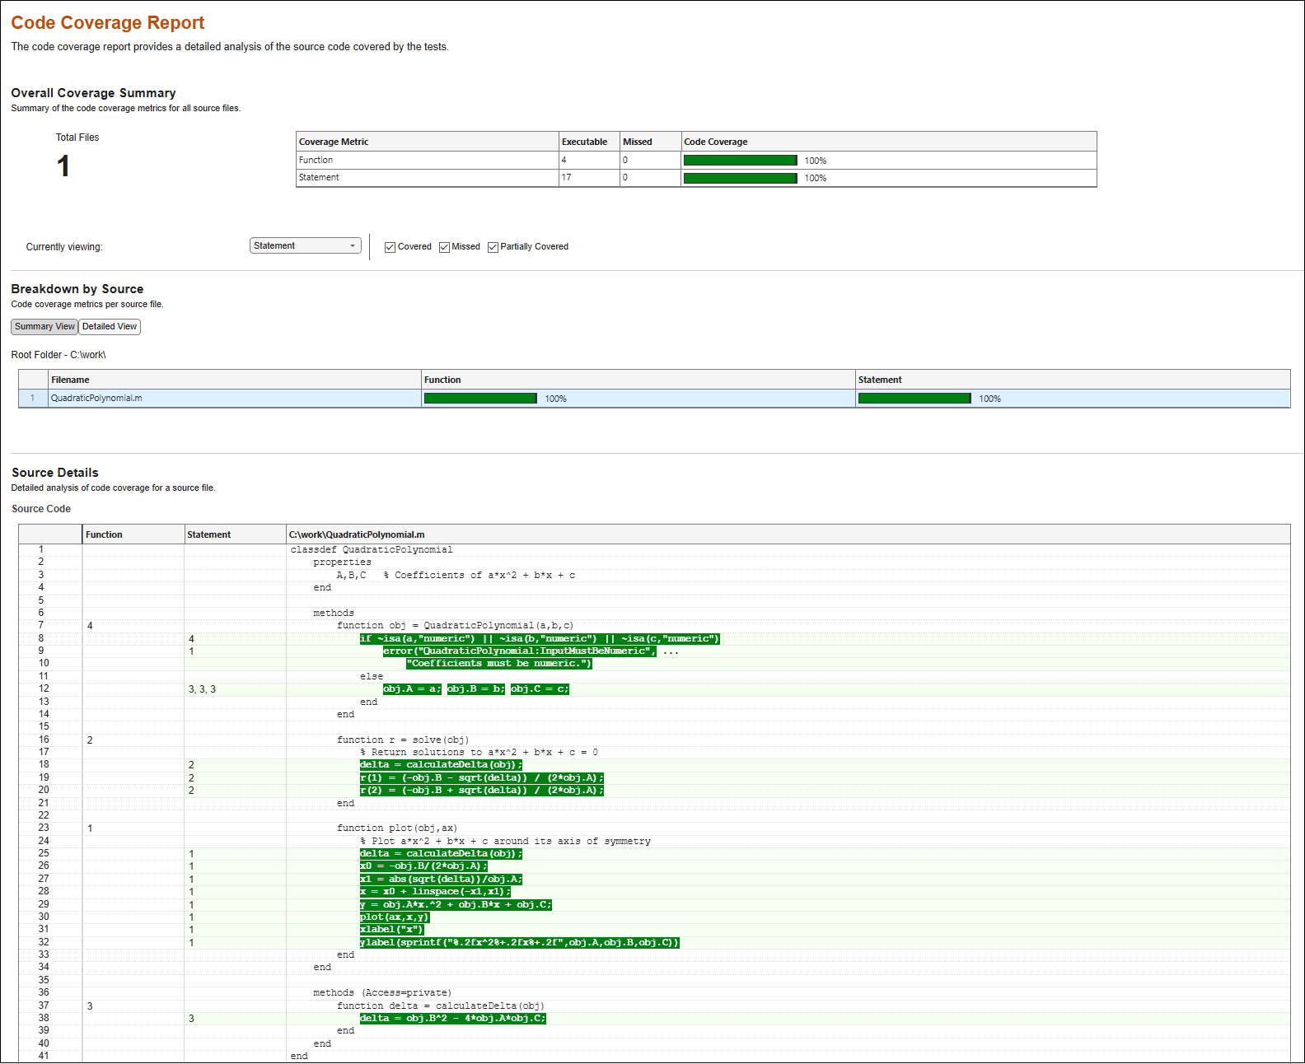Click function plot(obj,ax) declaration line
This screenshot has width=1305, height=1064.
click(397, 828)
